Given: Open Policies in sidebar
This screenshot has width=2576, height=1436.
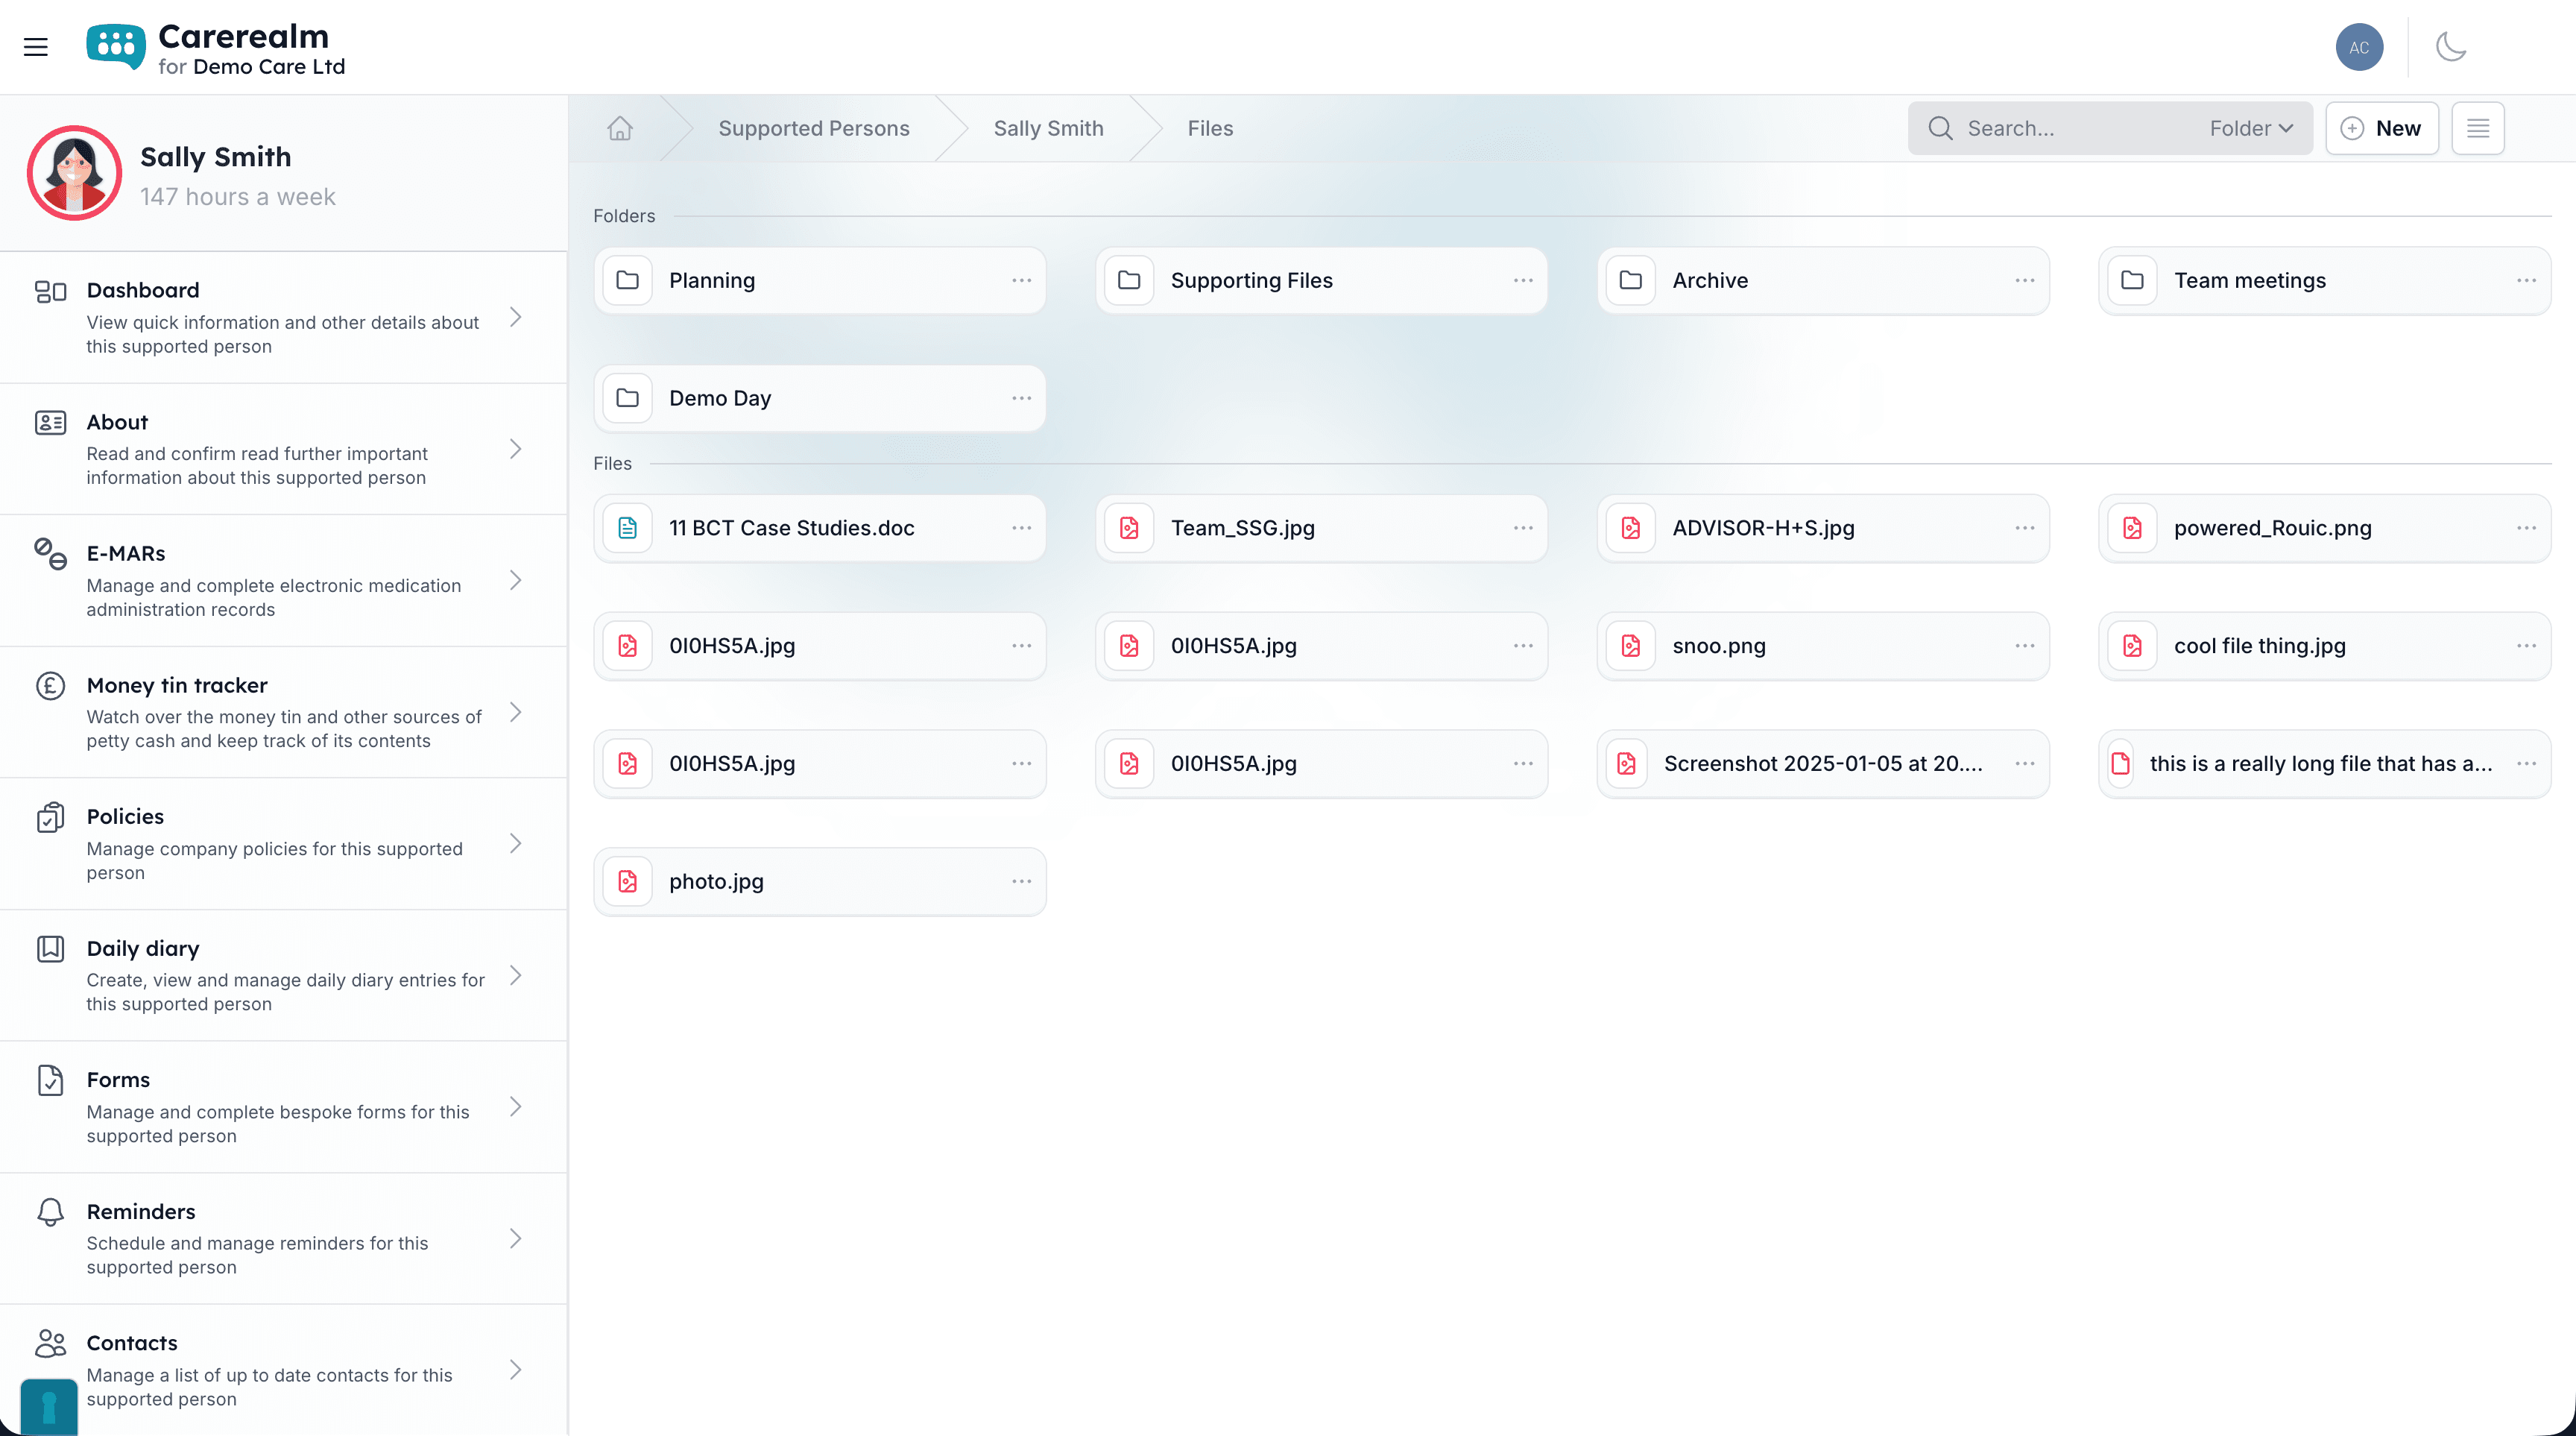Looking at the screenshot, I should [284, 844].
